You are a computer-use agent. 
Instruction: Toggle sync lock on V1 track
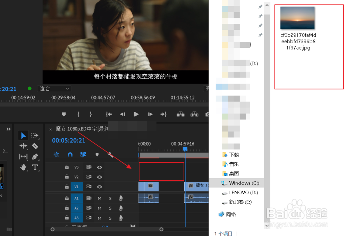89,187
